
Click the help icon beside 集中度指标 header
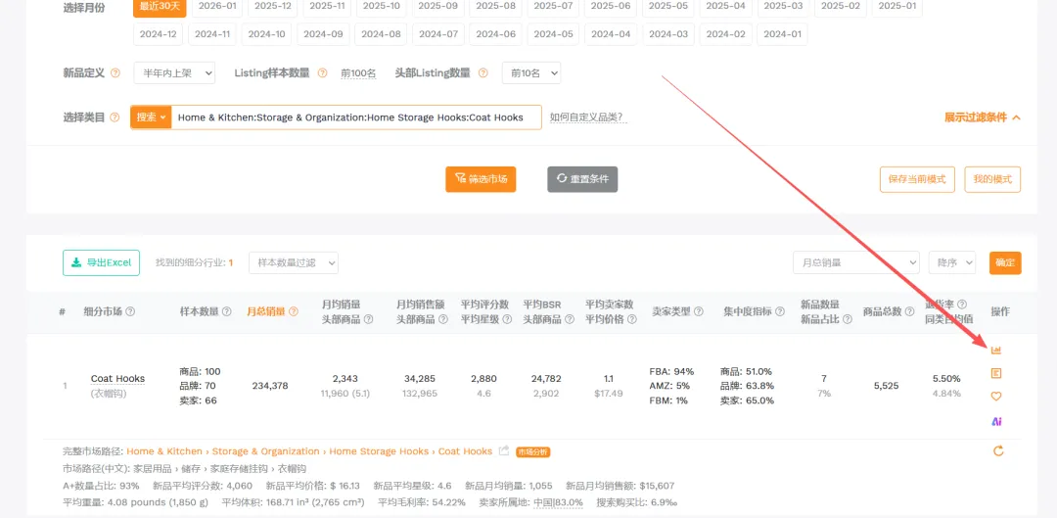780,311
